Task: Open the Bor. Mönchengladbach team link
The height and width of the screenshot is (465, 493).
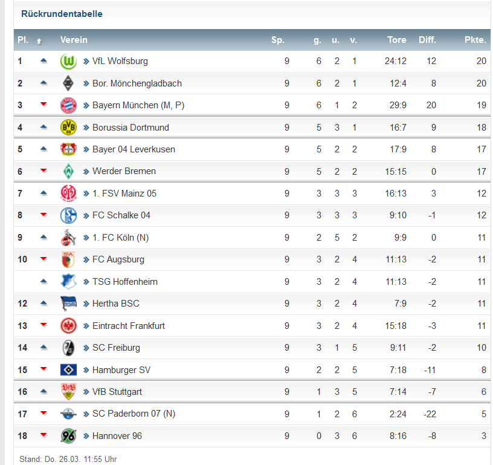Action: click(137, 83)
